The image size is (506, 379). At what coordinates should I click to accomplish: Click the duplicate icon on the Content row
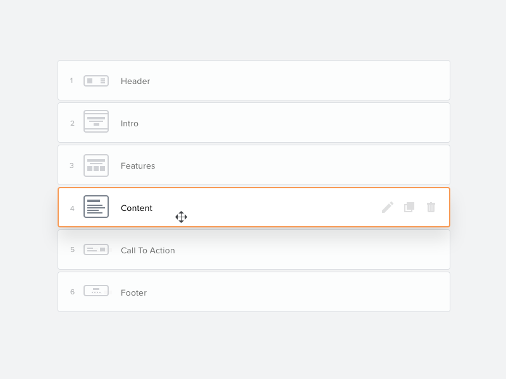pyautogui.click(x=409, y=207)
